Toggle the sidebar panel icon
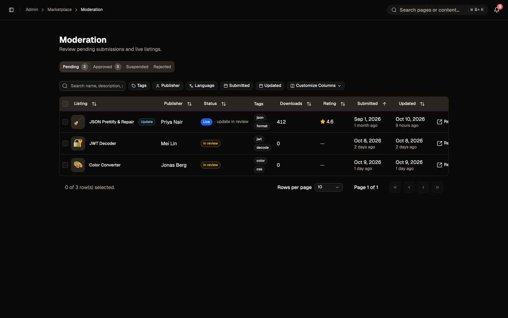This screenshot has height=318, width=508. 11,10
